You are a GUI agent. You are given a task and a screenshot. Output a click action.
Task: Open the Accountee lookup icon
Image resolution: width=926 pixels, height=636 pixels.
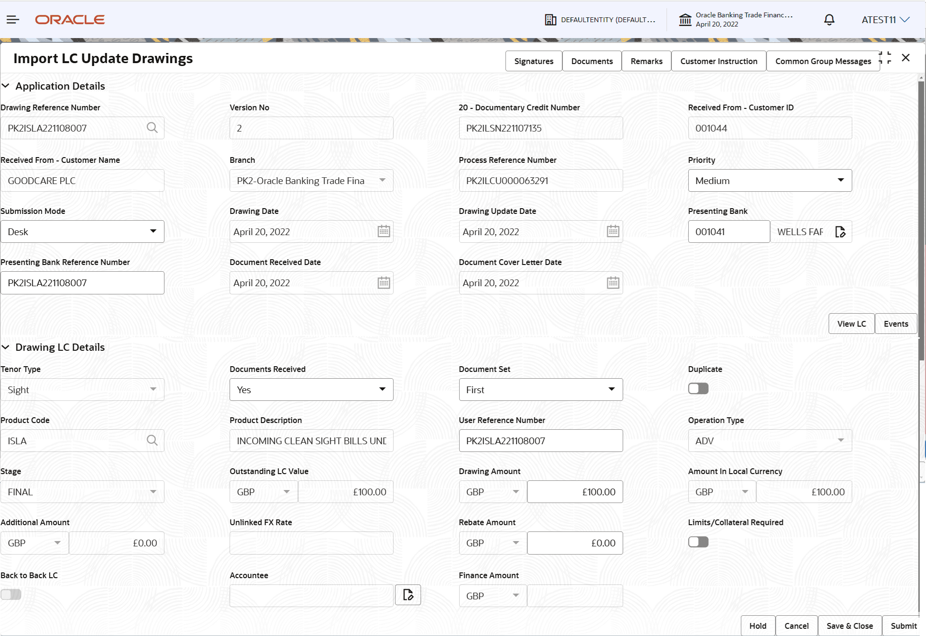[408, 595]
